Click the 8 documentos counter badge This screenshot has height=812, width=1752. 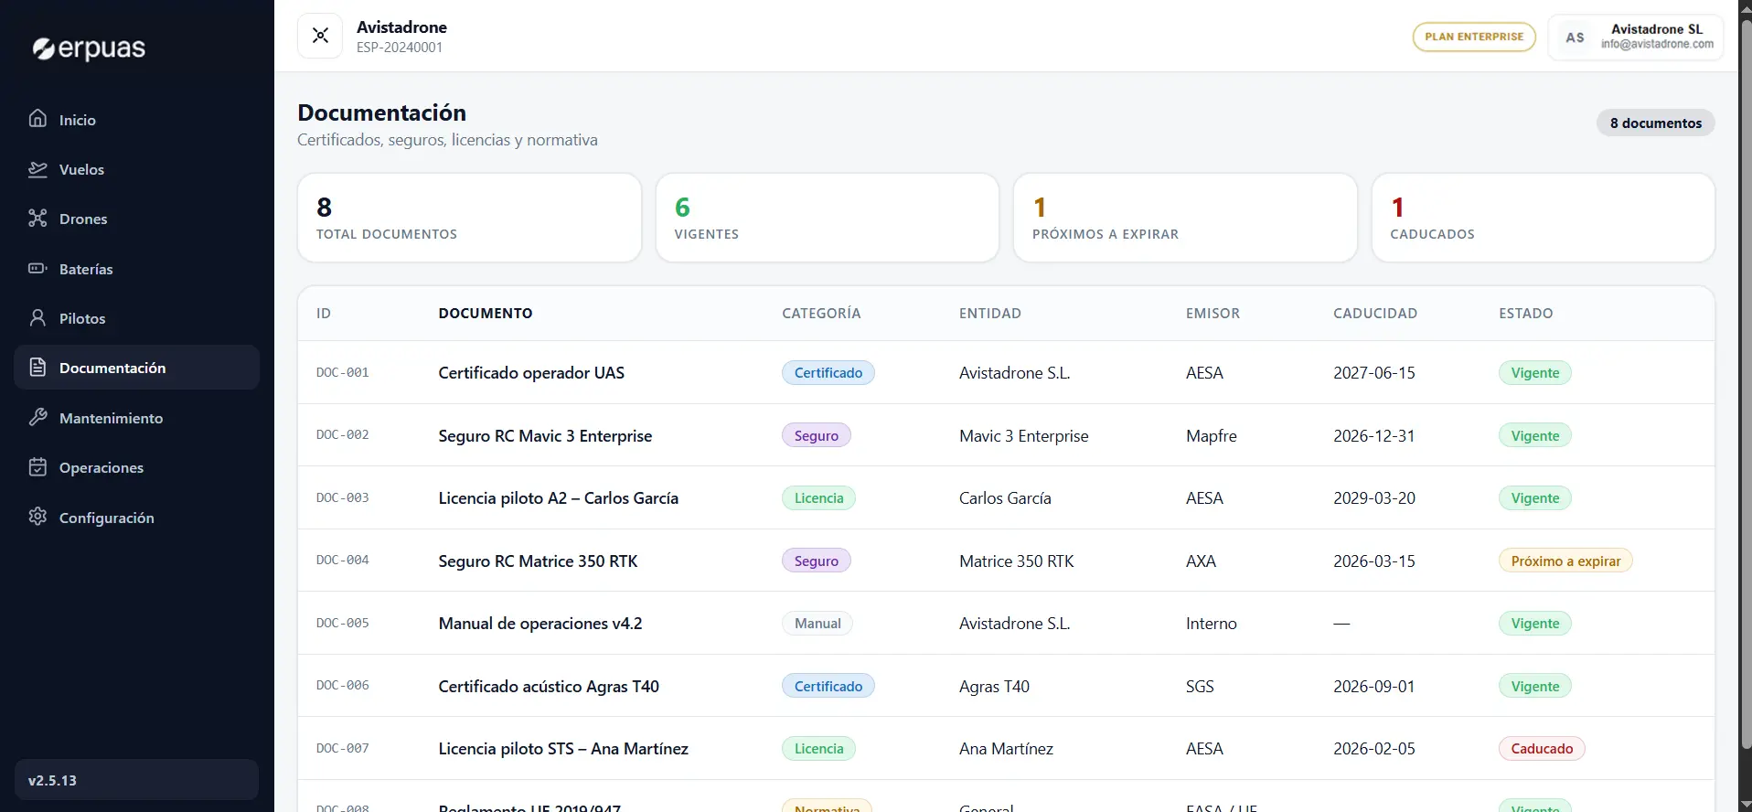(x=1655, y=123)
